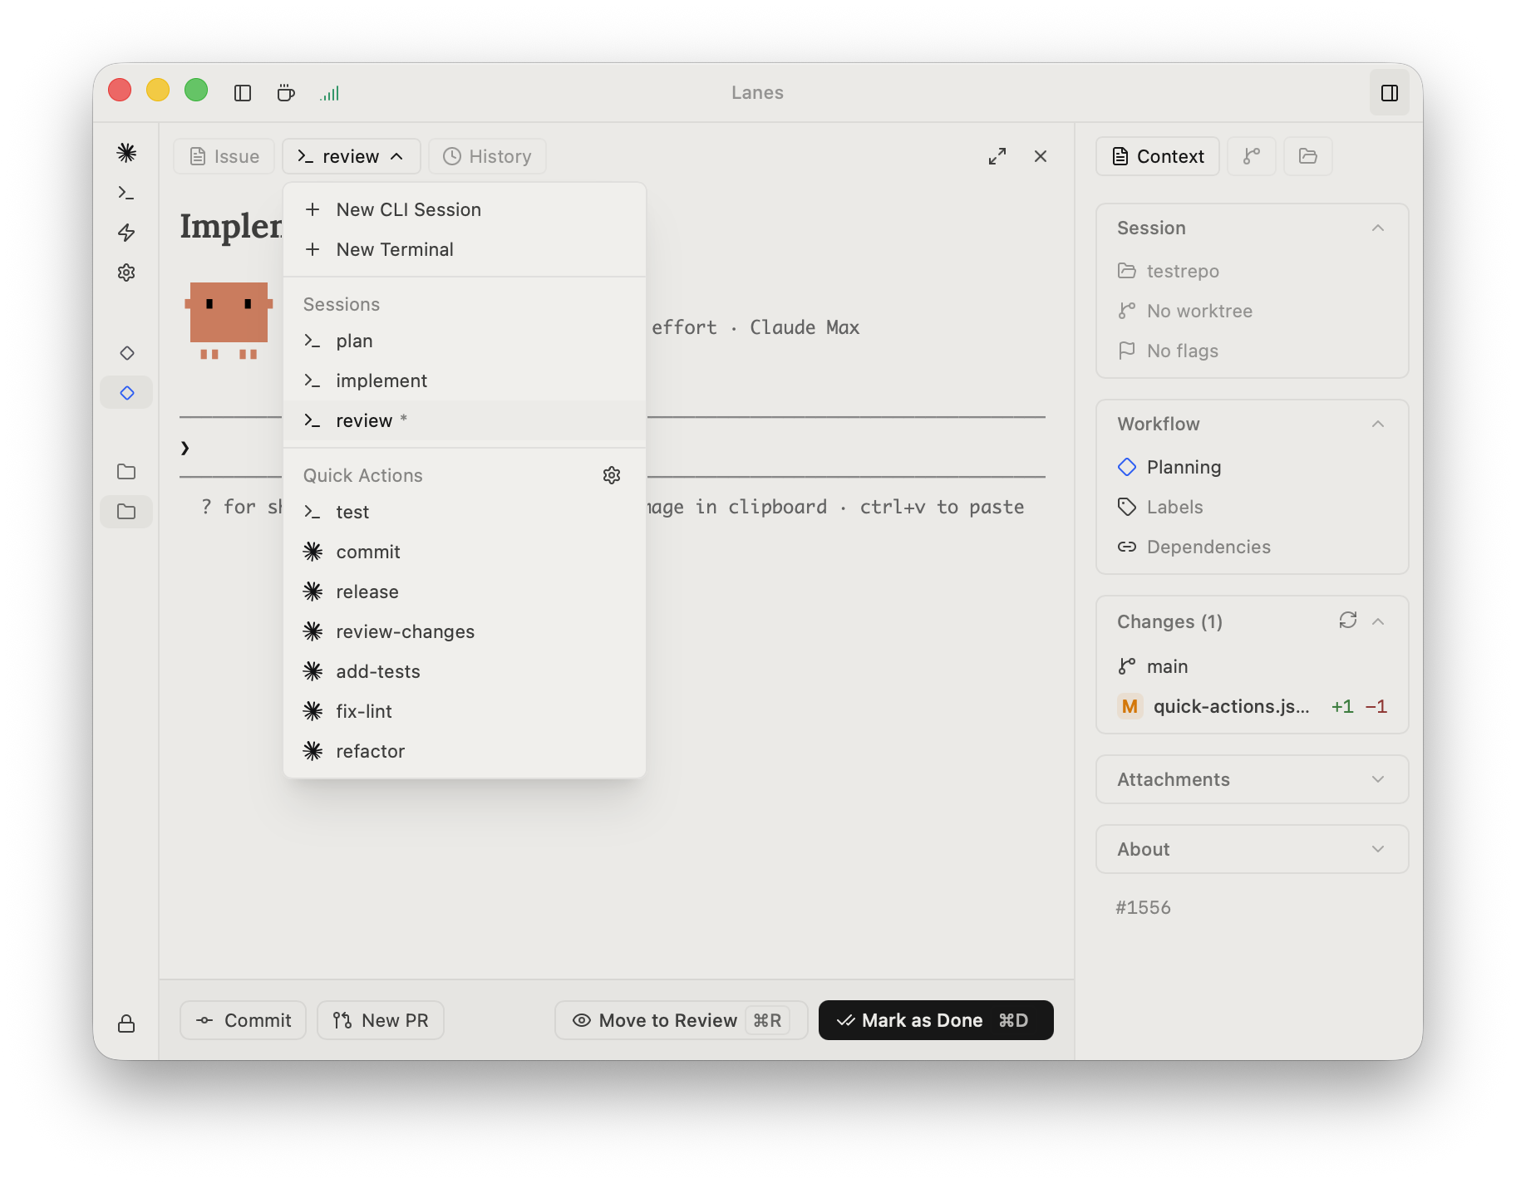Run the refactor quick action
Screen dimensions: 1516x1183
coord(464,751)
